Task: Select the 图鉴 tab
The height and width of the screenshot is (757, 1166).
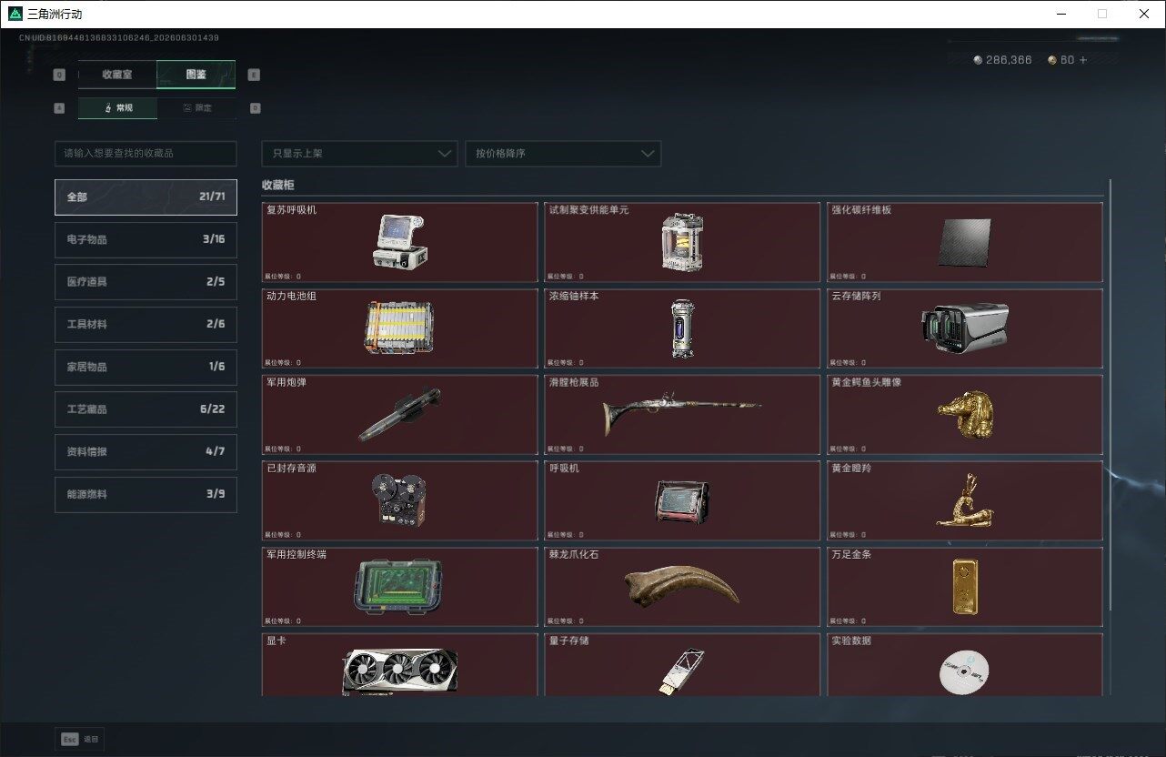Action: [x=196, y=75]
